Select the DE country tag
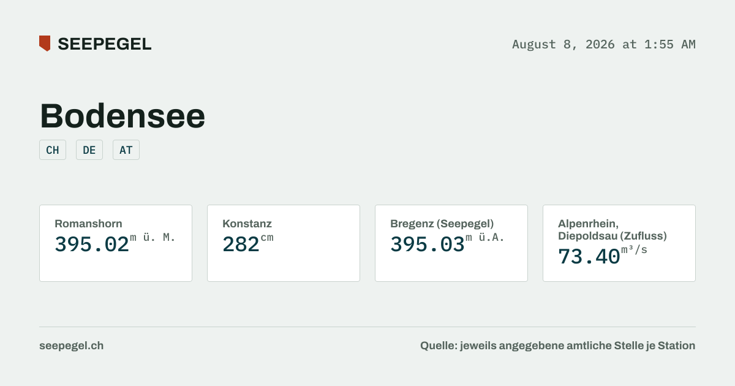Image resolution: width=735 pixels, height=386 pixels. point(89,150)
